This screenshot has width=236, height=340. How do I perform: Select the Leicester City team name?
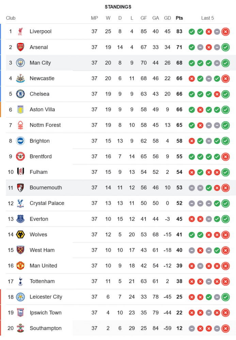(x=46, y=297)
